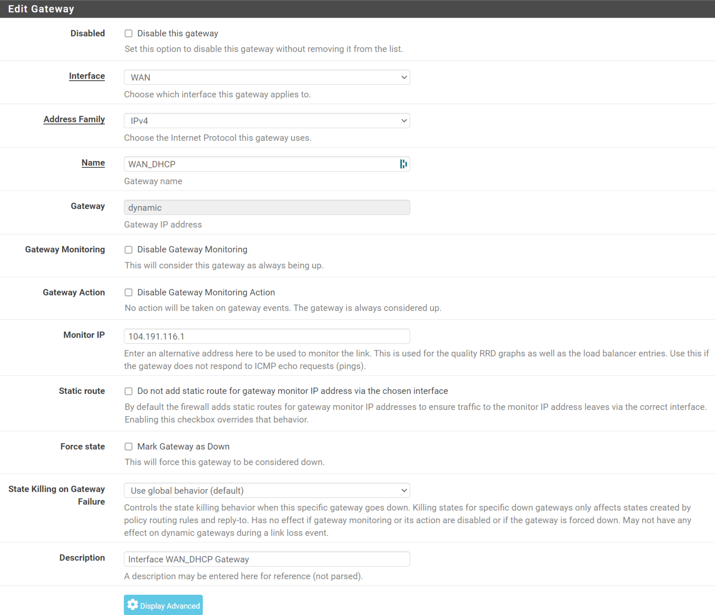
Task: Click the 'Static route' row label
Action: [x=82, y=391]
